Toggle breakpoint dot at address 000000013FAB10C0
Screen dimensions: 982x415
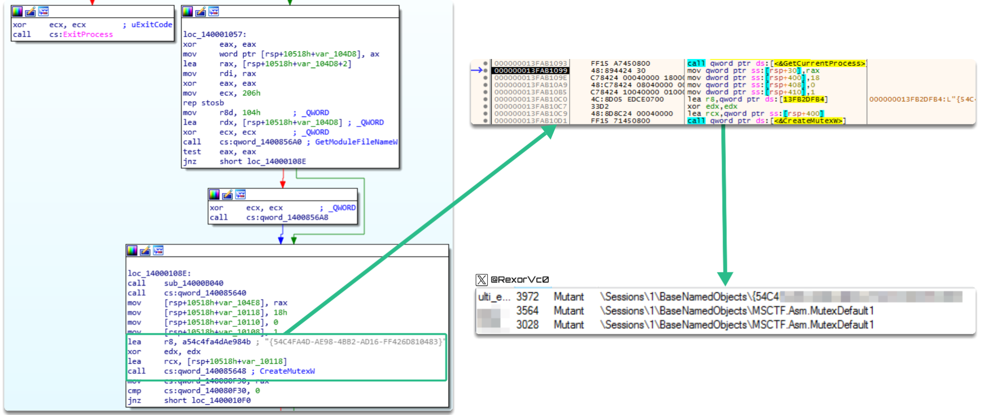[x=486, y=99]
